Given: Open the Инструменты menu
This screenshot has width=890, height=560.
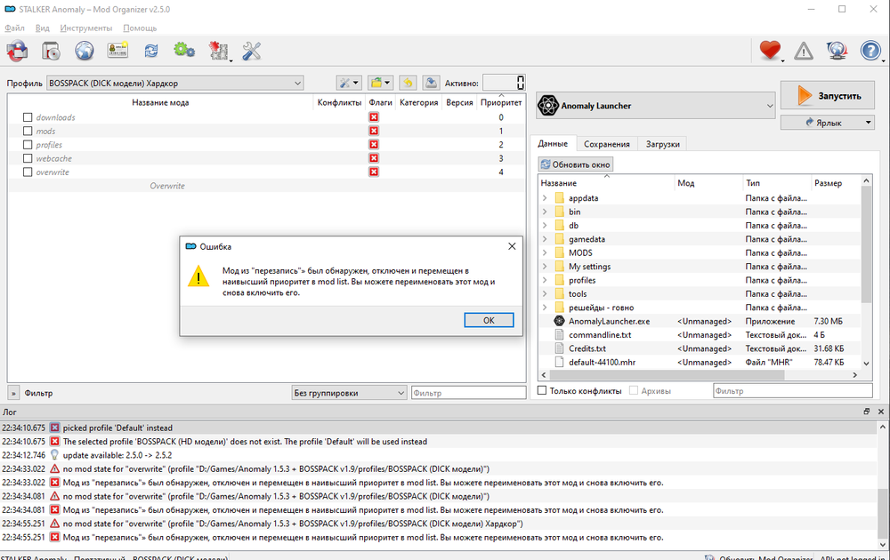Looking at the screenshot, I should pos(87,28).
